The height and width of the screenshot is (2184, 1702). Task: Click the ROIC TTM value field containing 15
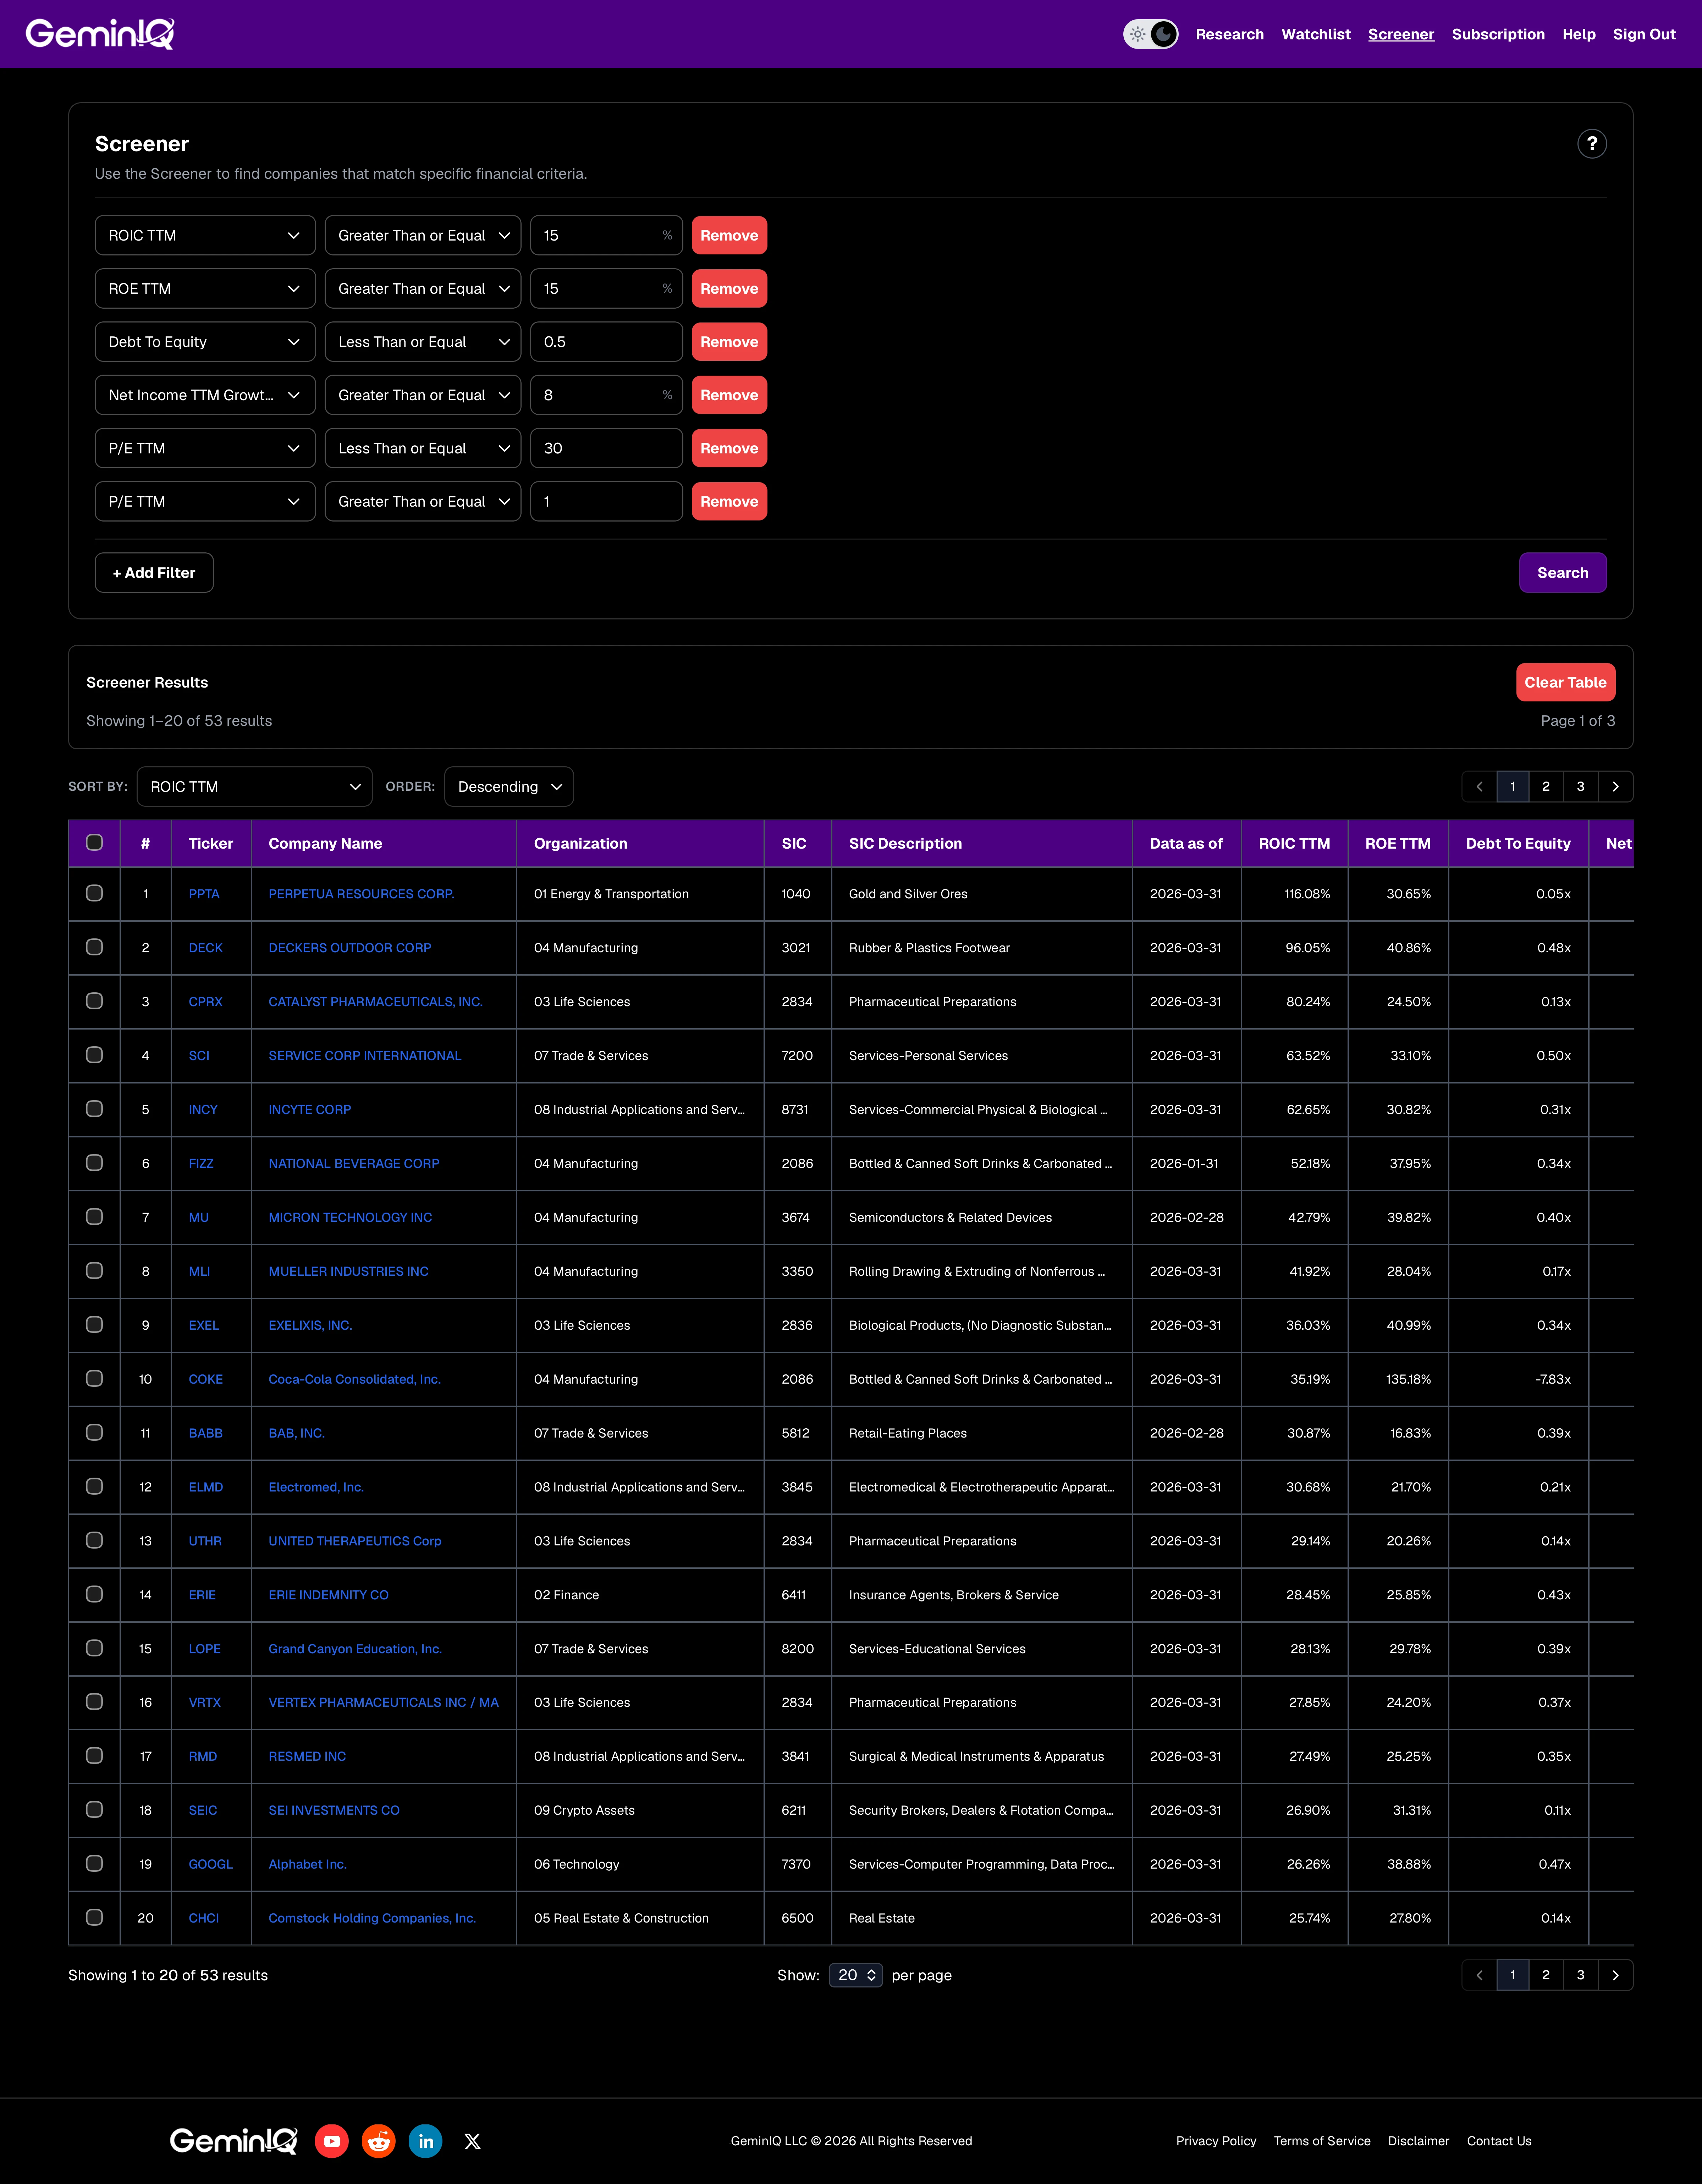coord(606,235)
